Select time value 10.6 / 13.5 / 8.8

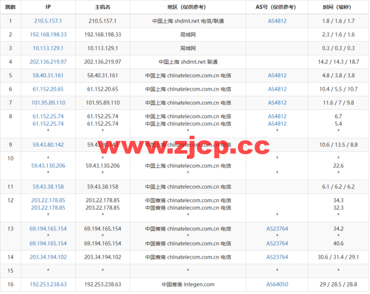point(338,145)
